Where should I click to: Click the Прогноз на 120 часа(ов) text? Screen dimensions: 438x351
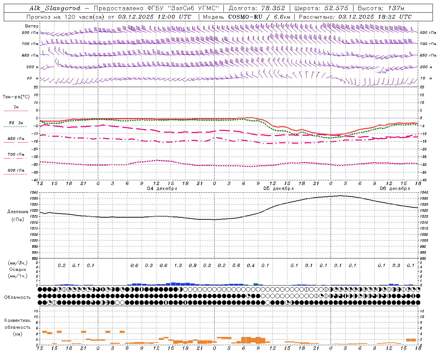65,17
